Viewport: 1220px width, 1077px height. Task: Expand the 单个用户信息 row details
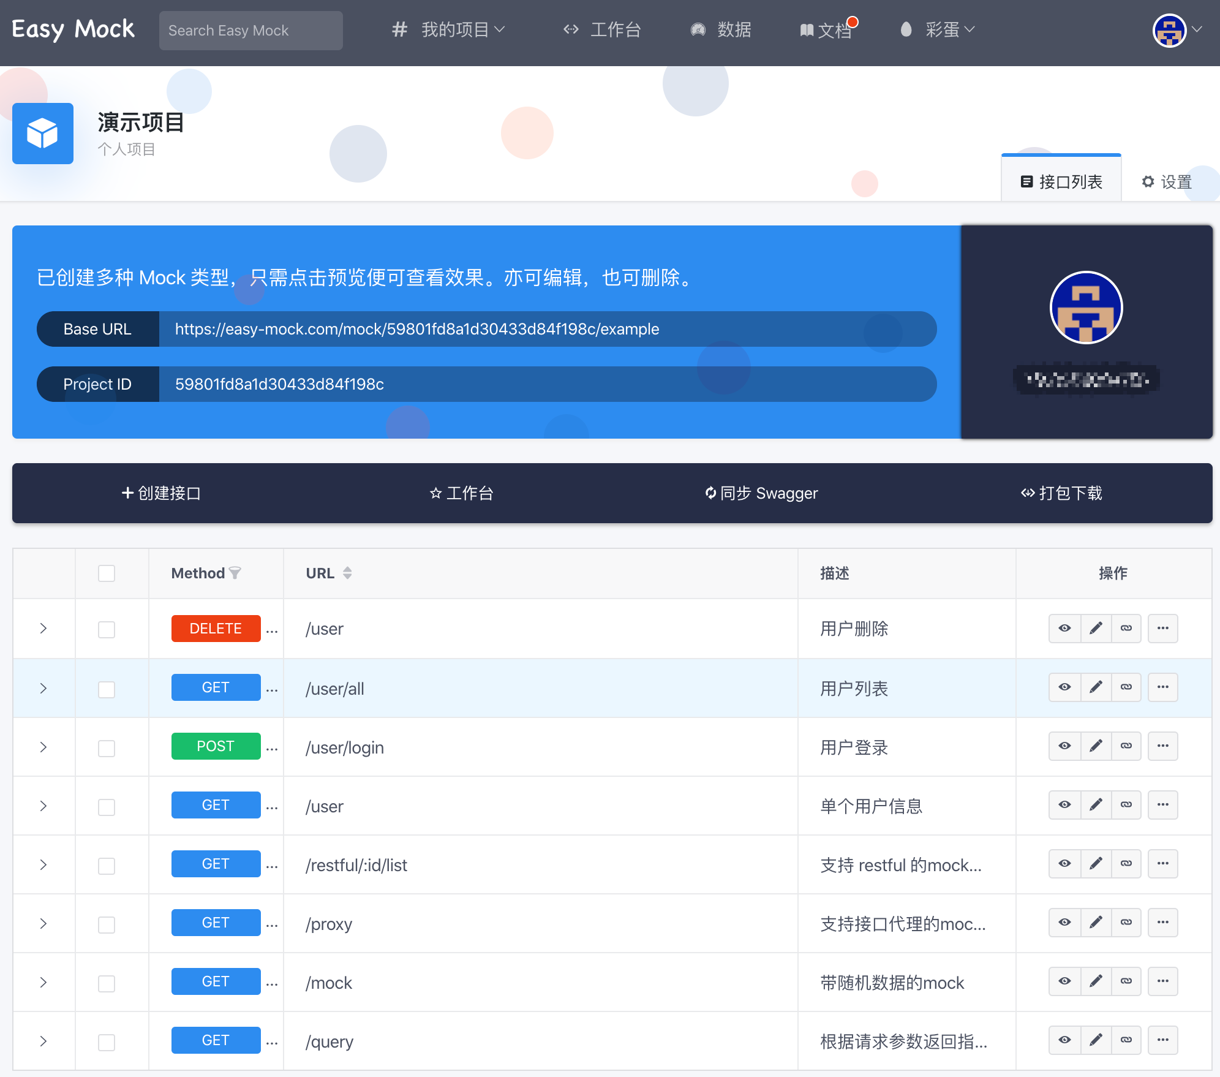pyautogui.click(x=43, y=806)
